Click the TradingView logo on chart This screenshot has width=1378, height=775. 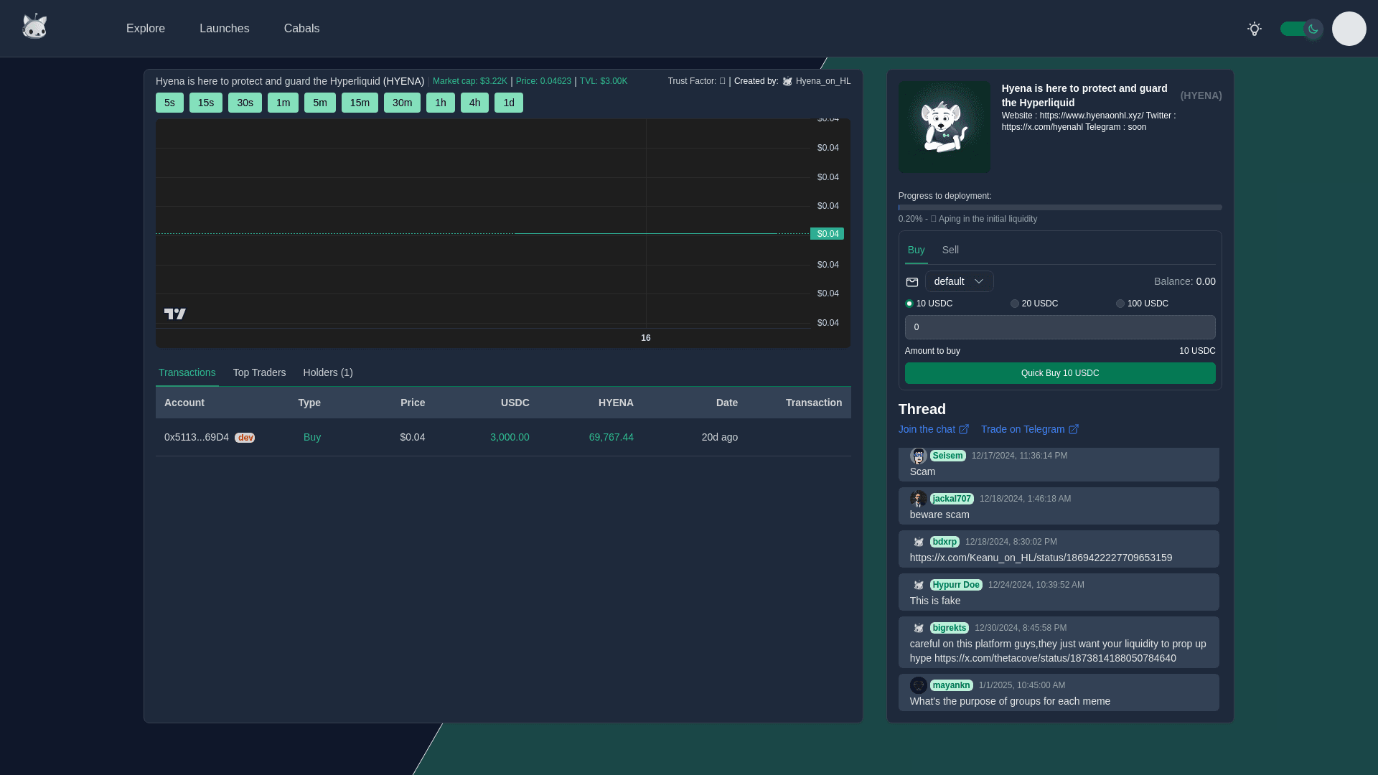174,314
